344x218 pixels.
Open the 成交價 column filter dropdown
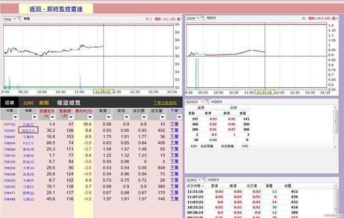tap(144, 117)
